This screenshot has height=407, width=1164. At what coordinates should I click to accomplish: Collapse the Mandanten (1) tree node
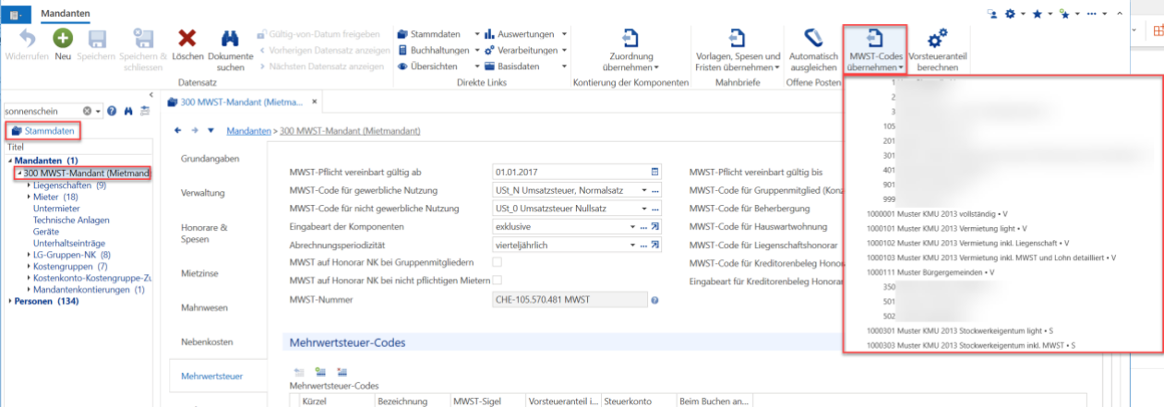pos(10,161)
